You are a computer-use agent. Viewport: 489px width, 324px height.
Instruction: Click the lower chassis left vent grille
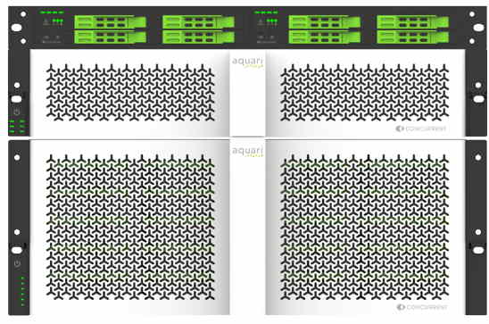[x=130, y=227]
